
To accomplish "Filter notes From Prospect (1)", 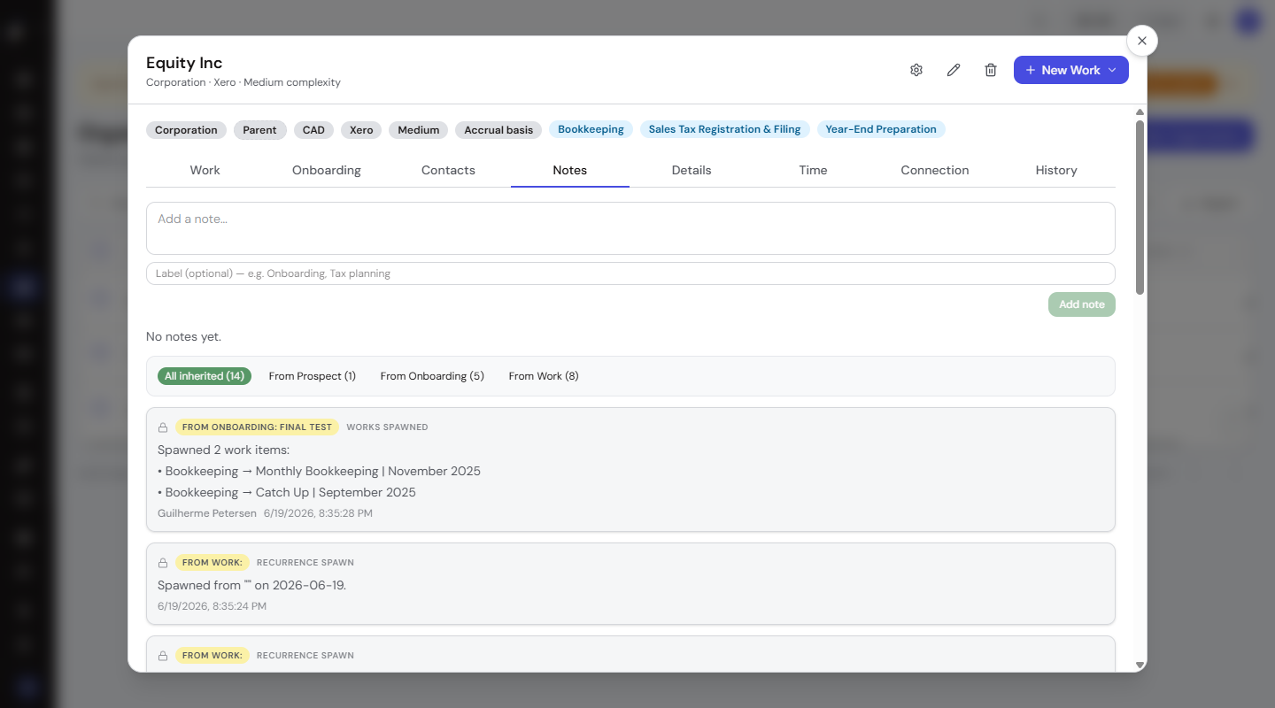I will (313, 376).
